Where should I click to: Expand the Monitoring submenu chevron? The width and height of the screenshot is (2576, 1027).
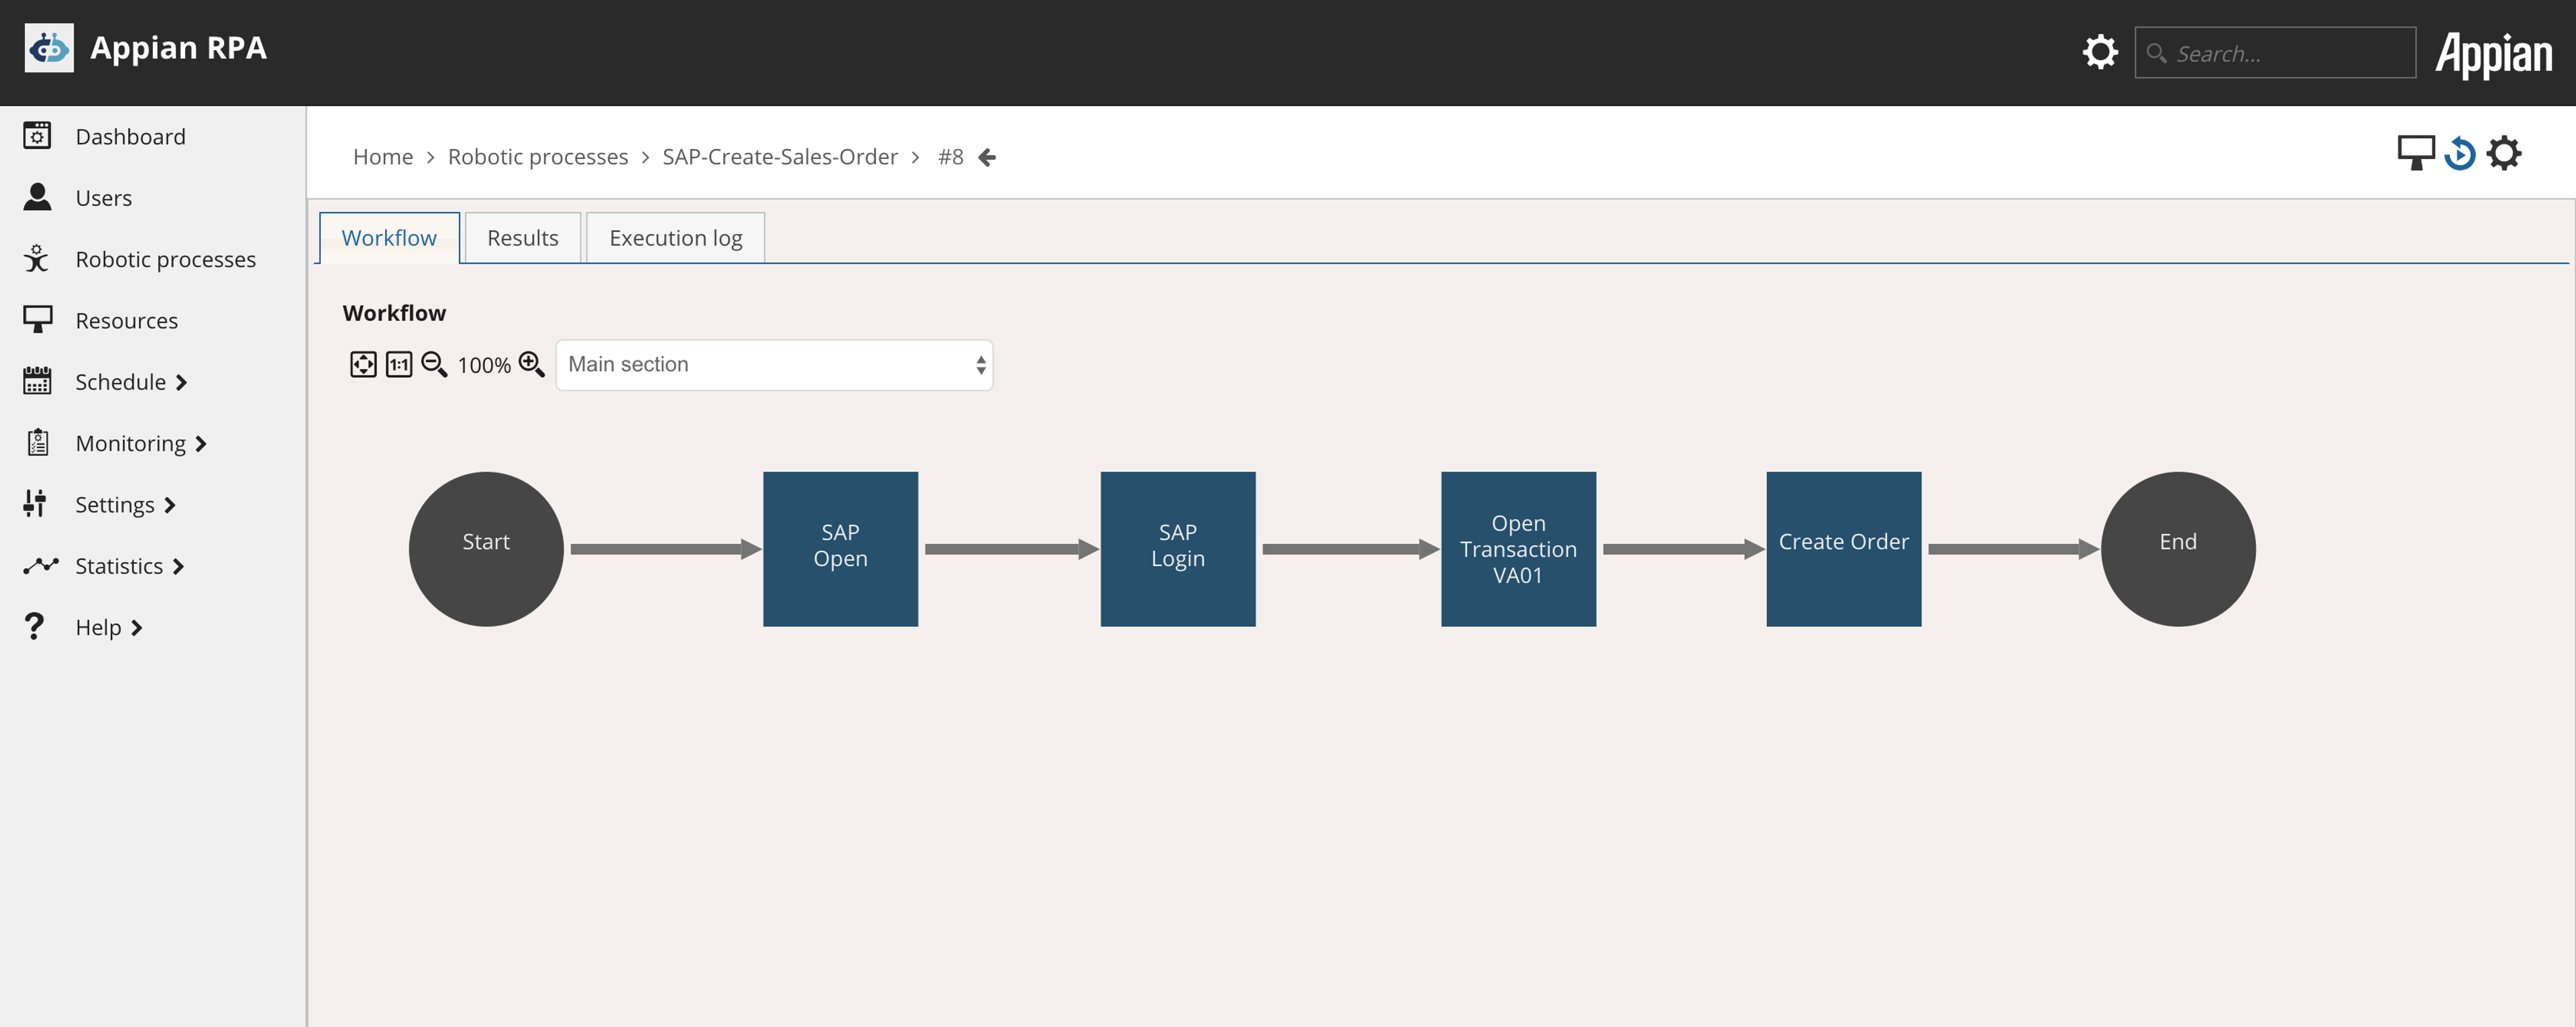201,443
